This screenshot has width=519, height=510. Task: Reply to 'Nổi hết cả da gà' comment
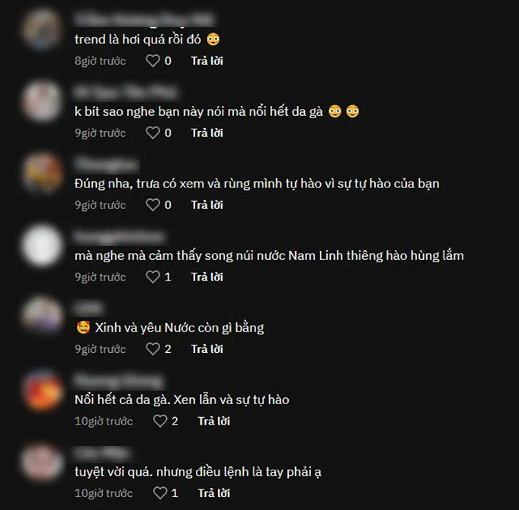pyautogui.click(x=214, y=421)
